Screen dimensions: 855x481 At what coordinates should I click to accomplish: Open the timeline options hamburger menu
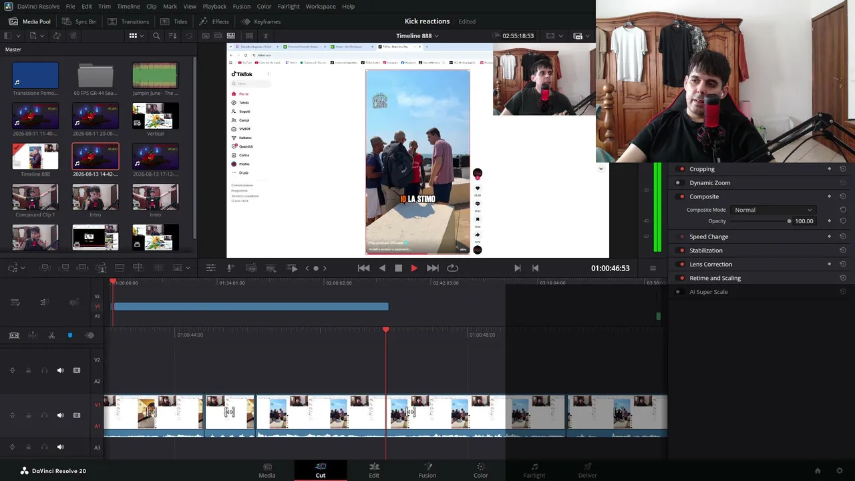[653, 268]
